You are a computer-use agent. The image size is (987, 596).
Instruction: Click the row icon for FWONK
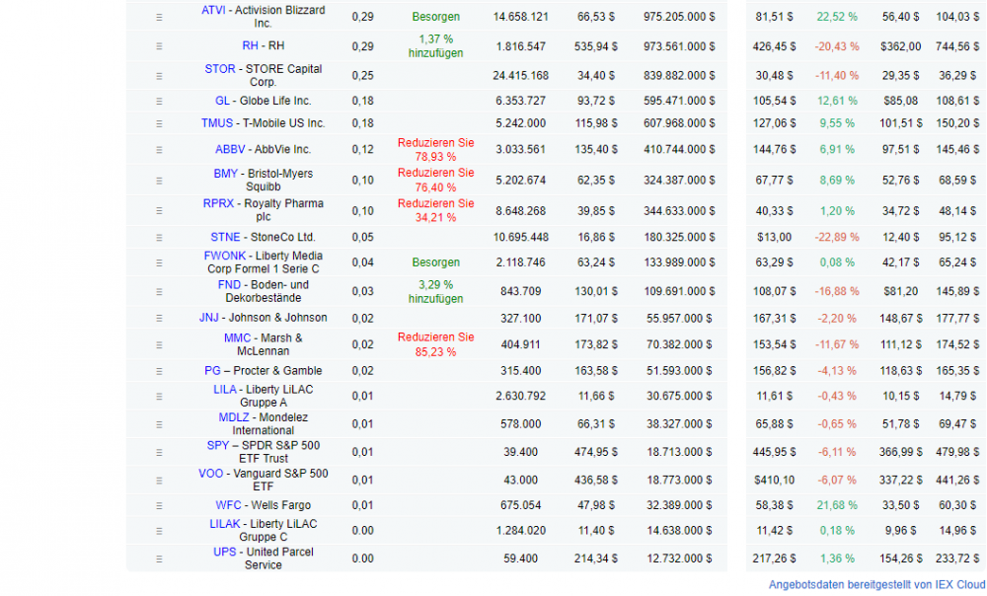(x=159, y=262)
